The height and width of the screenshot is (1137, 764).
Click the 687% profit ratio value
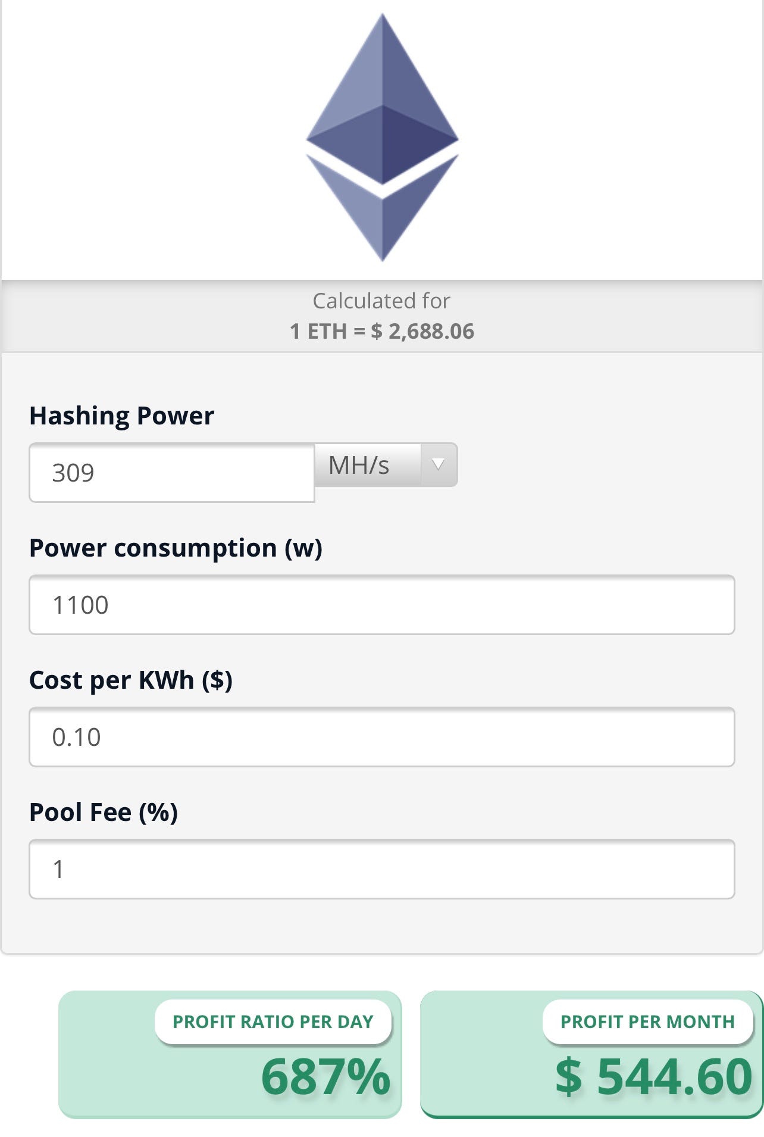(x=326, y=1077)
